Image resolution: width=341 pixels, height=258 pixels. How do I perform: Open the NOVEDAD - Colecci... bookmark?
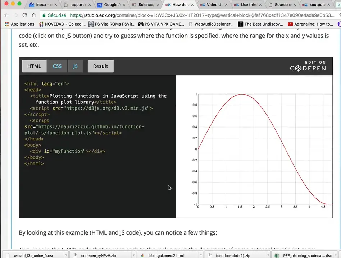point(62,24)
